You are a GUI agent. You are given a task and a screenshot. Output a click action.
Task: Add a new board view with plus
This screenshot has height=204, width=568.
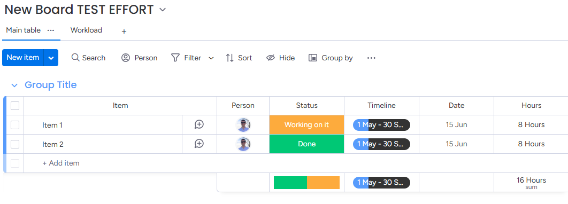pyautogui.click(x=124, y=32)
